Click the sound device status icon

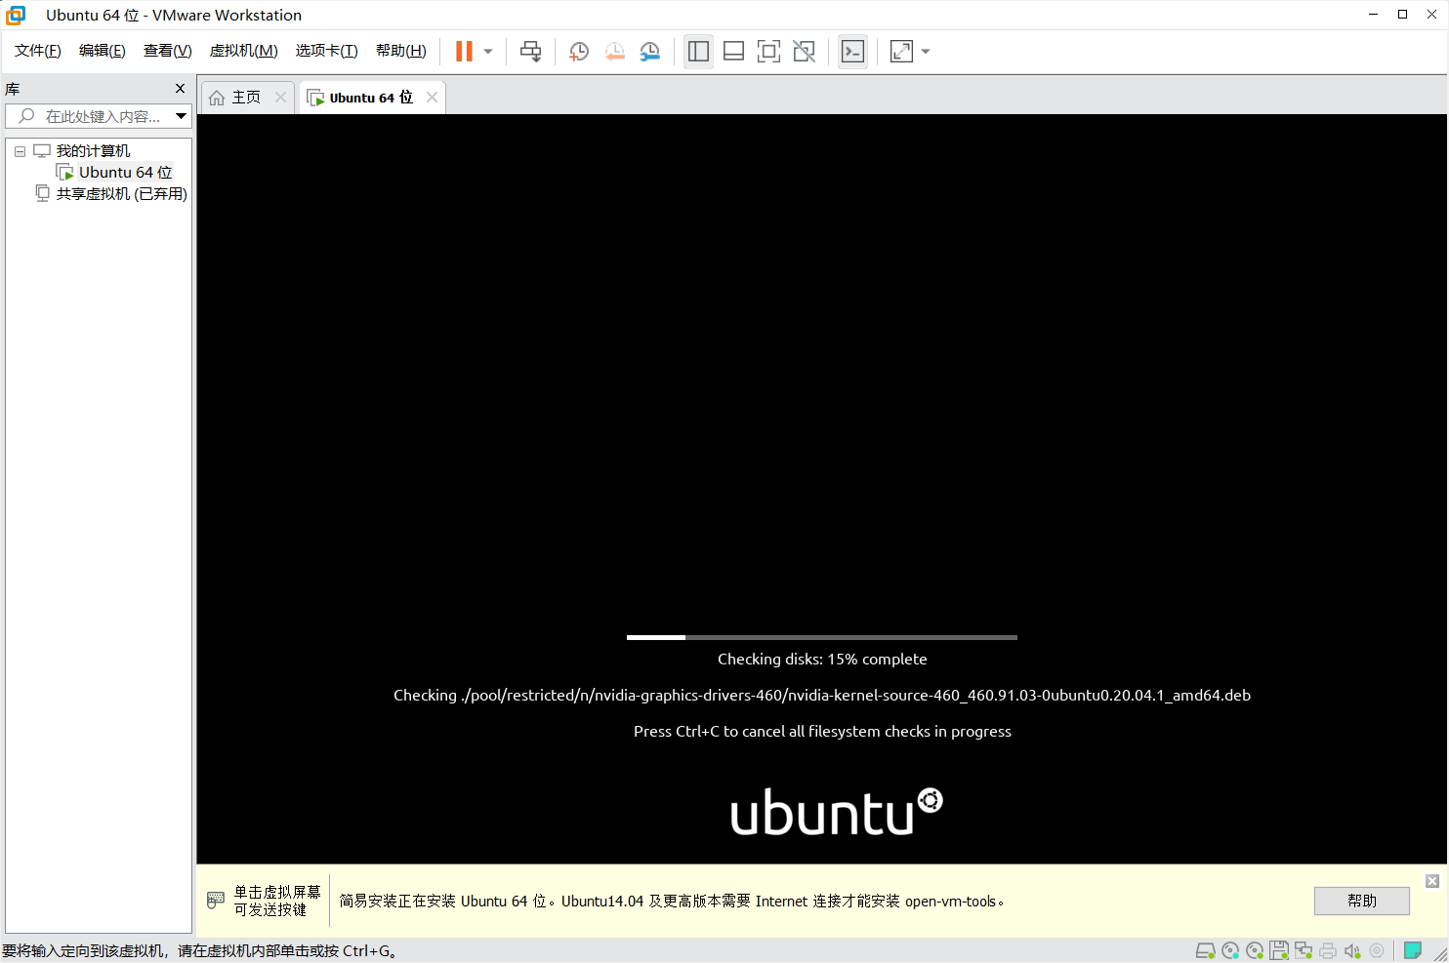[x=1352, y=949]
